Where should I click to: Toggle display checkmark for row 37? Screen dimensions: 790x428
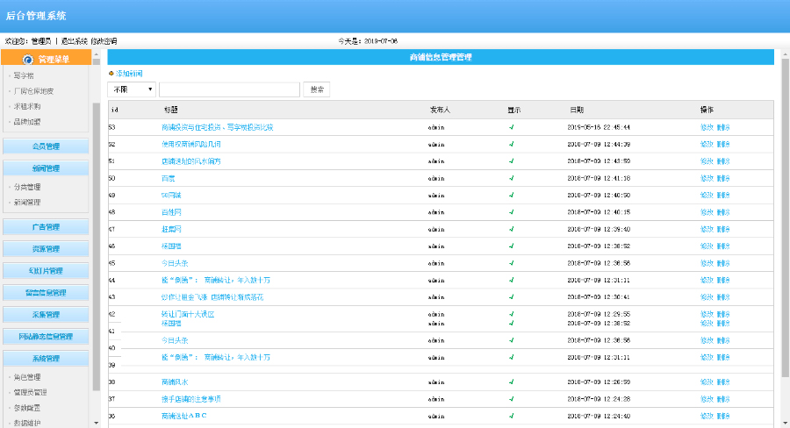pyautogui.click(x=511, y=399)
